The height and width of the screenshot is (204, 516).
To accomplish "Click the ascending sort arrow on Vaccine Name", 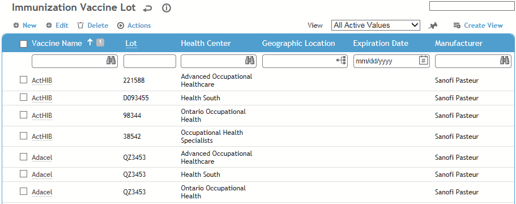I will [x=90, y=42].
